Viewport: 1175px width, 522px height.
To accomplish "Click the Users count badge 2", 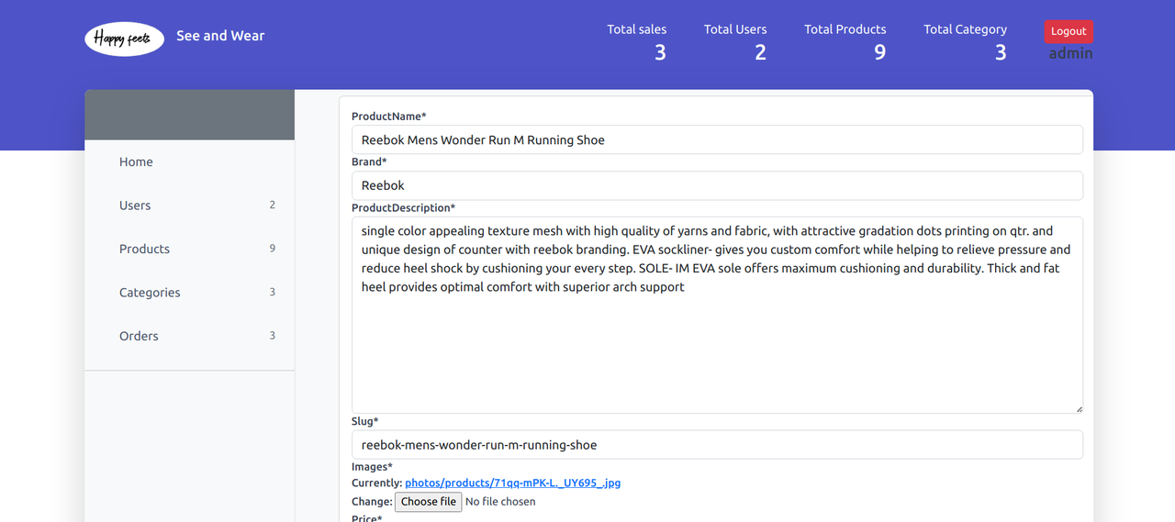I will tap(272, 205).
